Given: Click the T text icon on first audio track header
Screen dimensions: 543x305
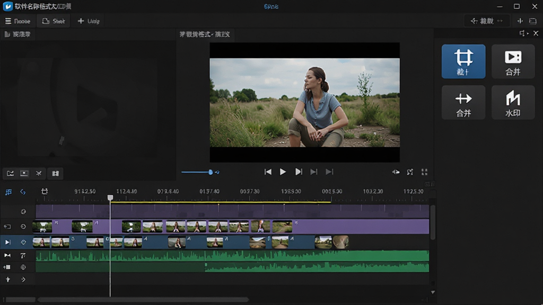Looking at the screenshot, I should tap(23, 256).
